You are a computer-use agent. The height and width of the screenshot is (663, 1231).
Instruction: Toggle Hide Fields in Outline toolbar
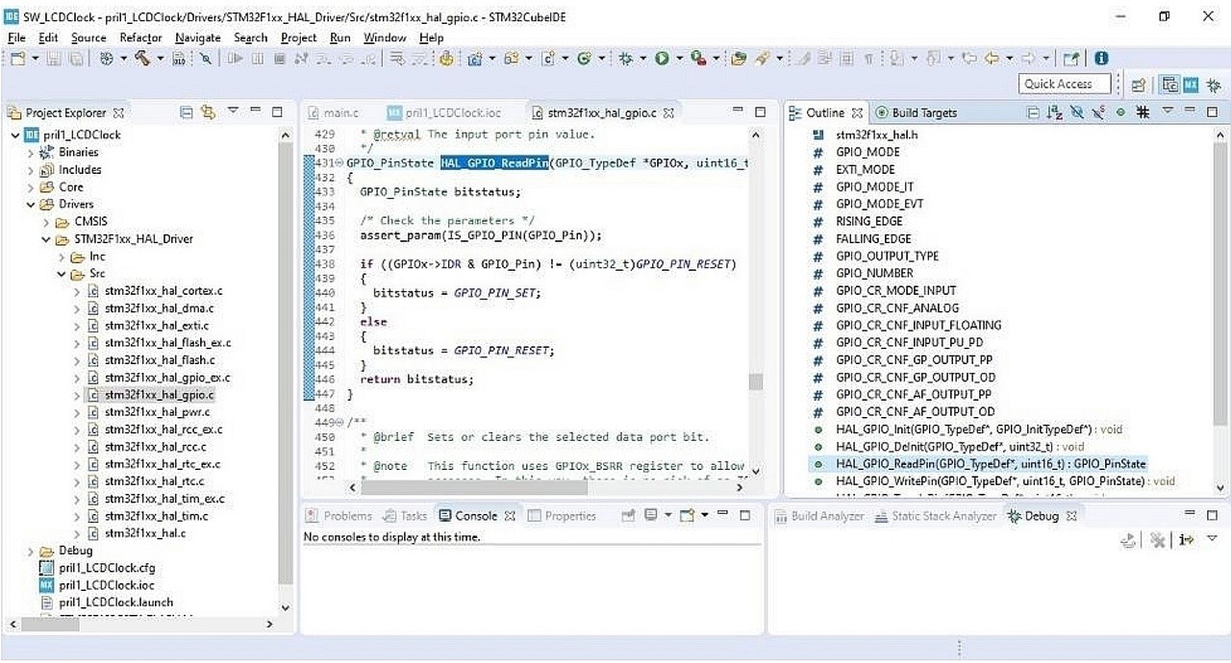pyautogui.click(x=1078, y=112)
